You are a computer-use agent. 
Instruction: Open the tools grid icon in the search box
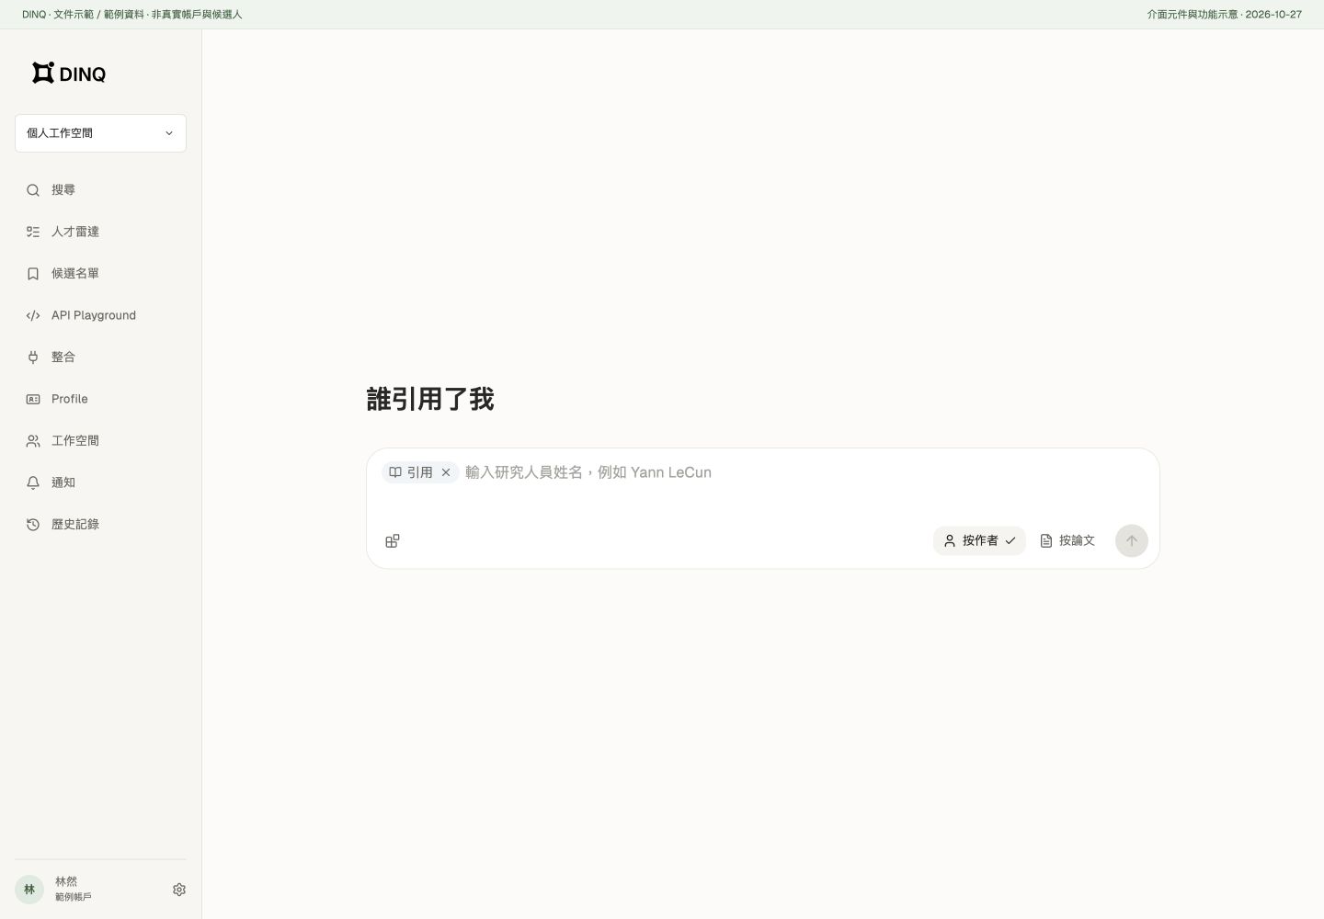click(x=393, y=541)
